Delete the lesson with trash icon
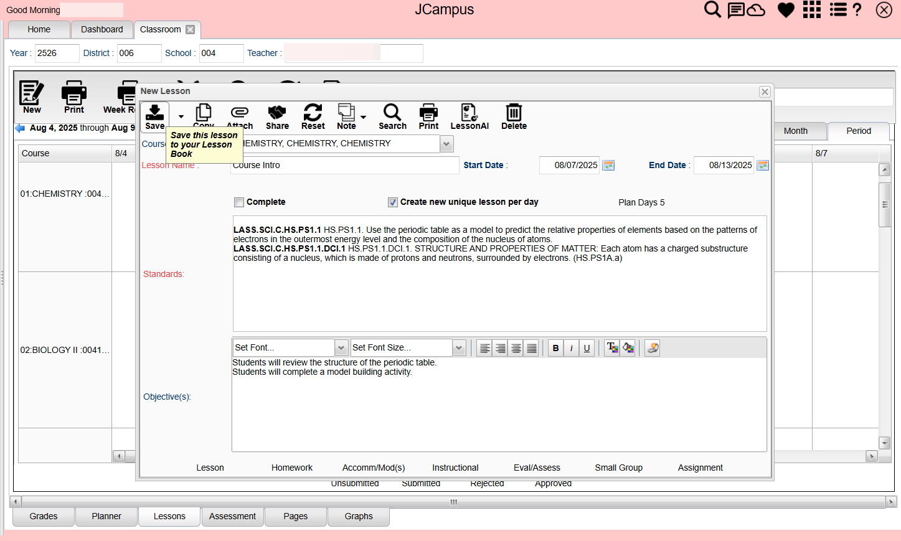901x541 pixels. 514,116
